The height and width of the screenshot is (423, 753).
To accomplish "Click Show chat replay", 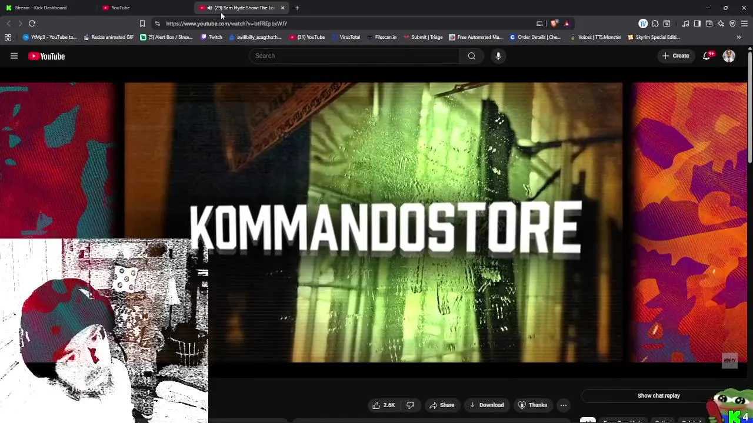I will [658, 396].
